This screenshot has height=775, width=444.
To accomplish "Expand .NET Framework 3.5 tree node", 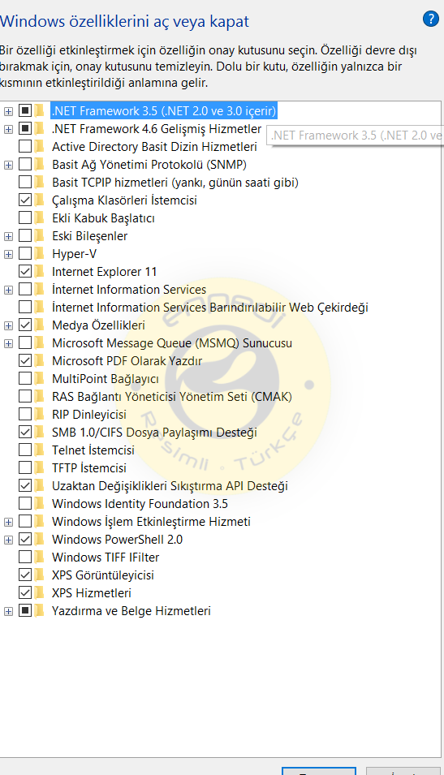I will click(x=8, y=111).
